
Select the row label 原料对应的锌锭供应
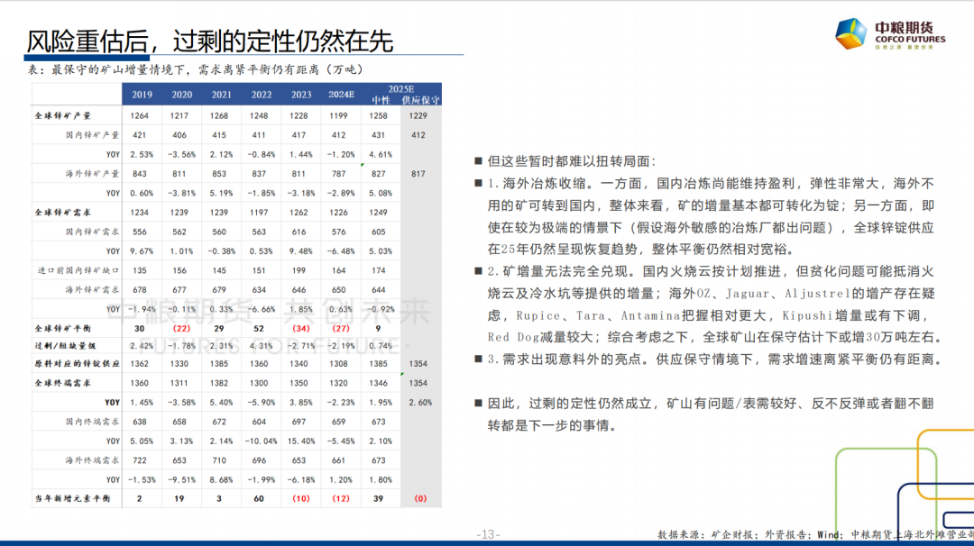77,364
